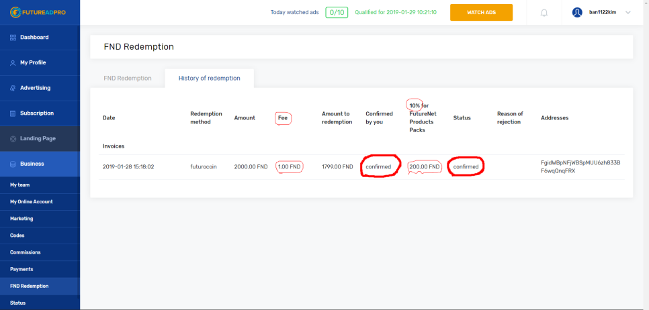Open Status submenu item

click(x=40, y=303)
